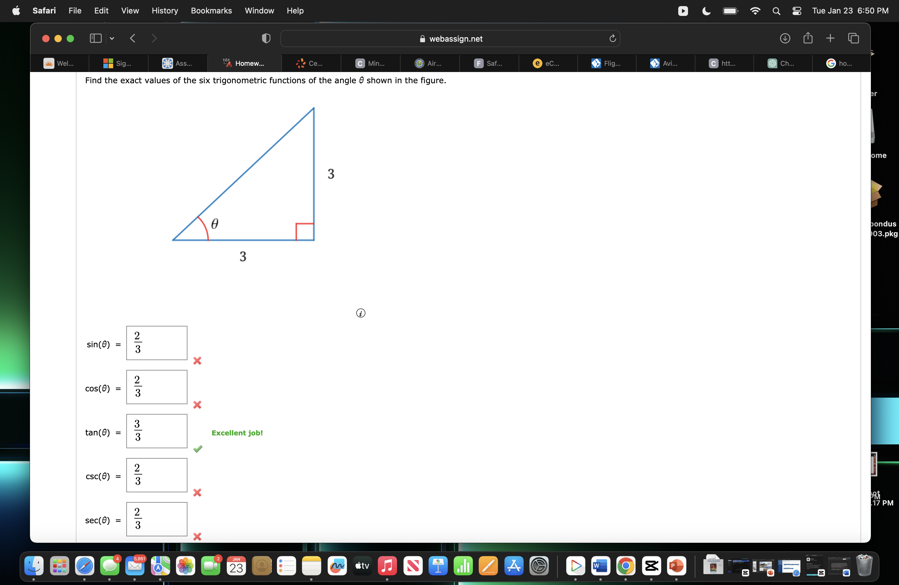Click inside the sin(θ) answer field
Viewport: 899px width, 585px height.
click(156, 343)
